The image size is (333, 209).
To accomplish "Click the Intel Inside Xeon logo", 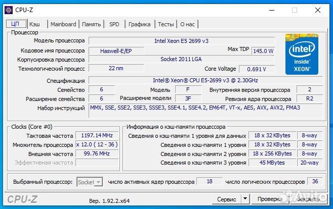I will tap(302, 54).
